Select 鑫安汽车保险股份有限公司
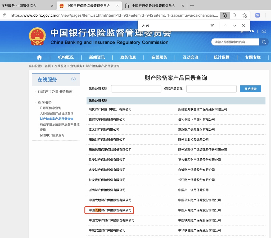 click(x=107, y=119)
